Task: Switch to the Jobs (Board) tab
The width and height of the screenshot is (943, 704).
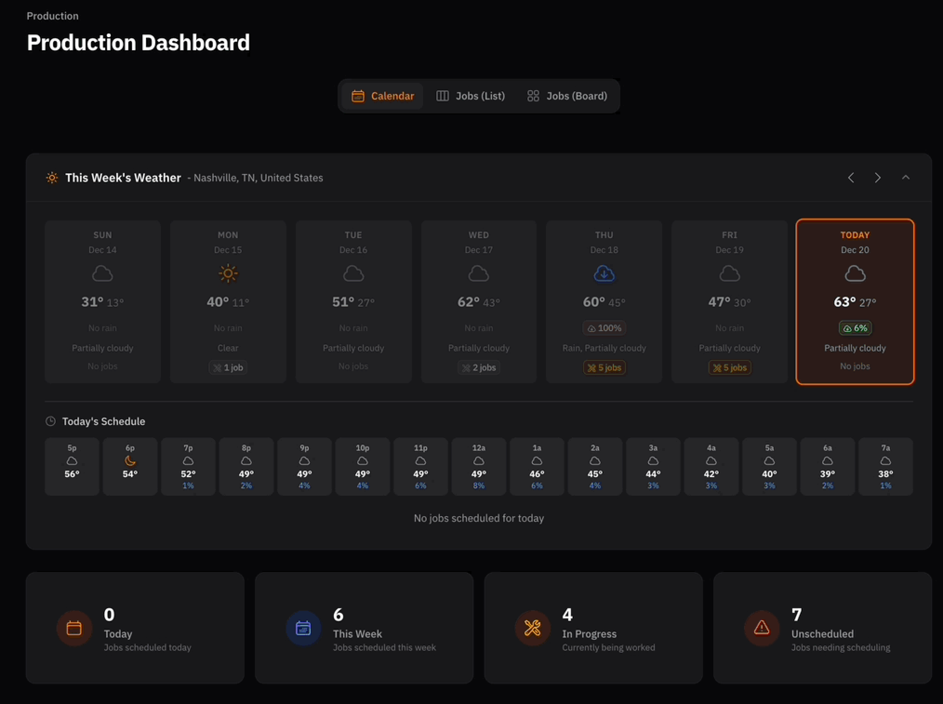Action: [567, 96]
